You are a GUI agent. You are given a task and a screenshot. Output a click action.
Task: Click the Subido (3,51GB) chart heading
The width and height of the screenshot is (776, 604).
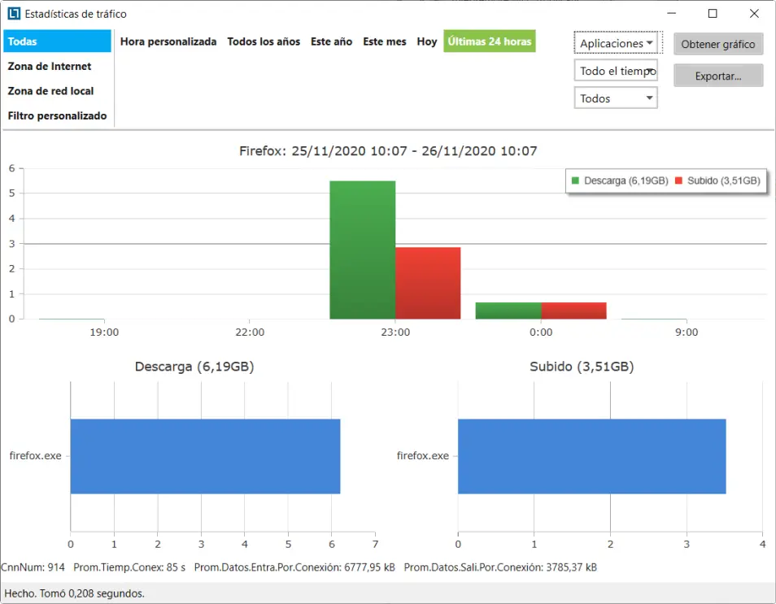pyautogui.click(x=582, y=367)
